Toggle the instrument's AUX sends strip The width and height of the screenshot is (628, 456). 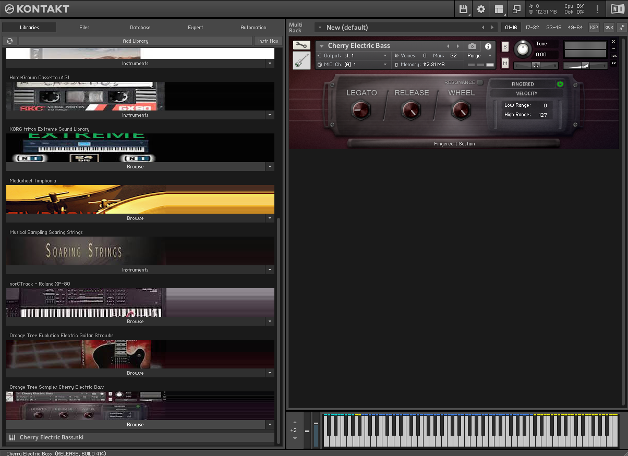tap(613, 56)
